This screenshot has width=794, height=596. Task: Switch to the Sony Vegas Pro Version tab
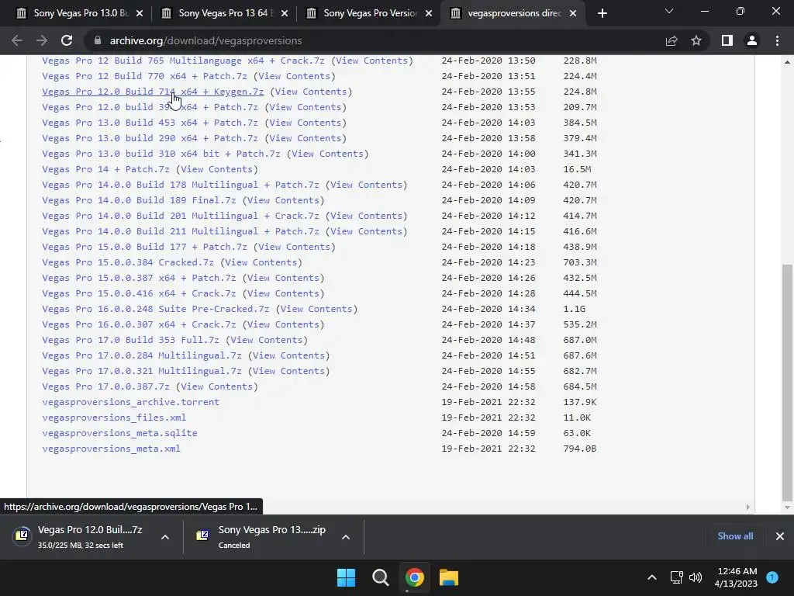pos(368,14)
